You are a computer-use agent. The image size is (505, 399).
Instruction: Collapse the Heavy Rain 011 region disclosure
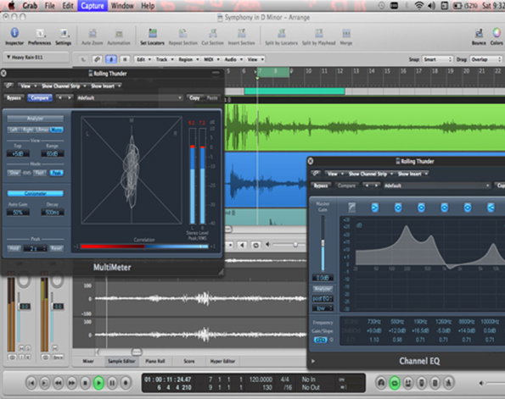point(8,57)
